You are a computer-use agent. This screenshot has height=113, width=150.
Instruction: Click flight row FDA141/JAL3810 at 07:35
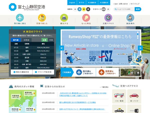32,47
